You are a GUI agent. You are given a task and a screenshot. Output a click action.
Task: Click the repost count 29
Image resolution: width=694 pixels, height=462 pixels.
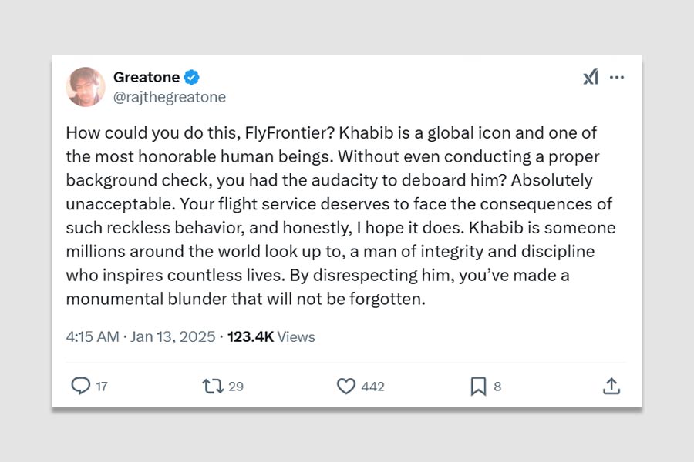(236, 387)
